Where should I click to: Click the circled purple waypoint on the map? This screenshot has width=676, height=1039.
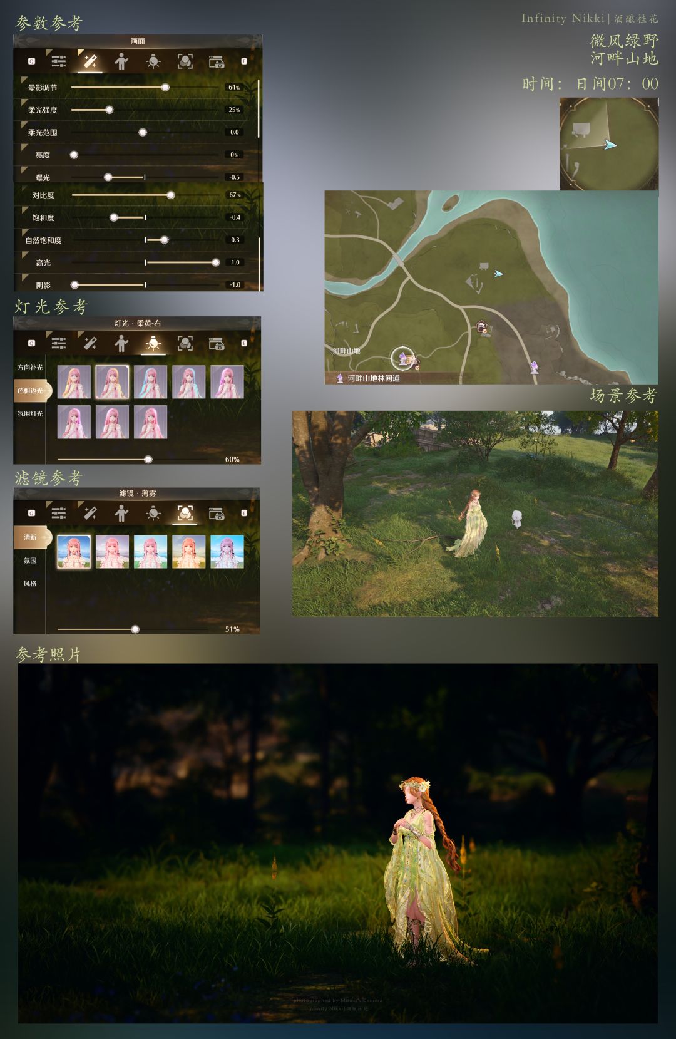pos(402,358)
